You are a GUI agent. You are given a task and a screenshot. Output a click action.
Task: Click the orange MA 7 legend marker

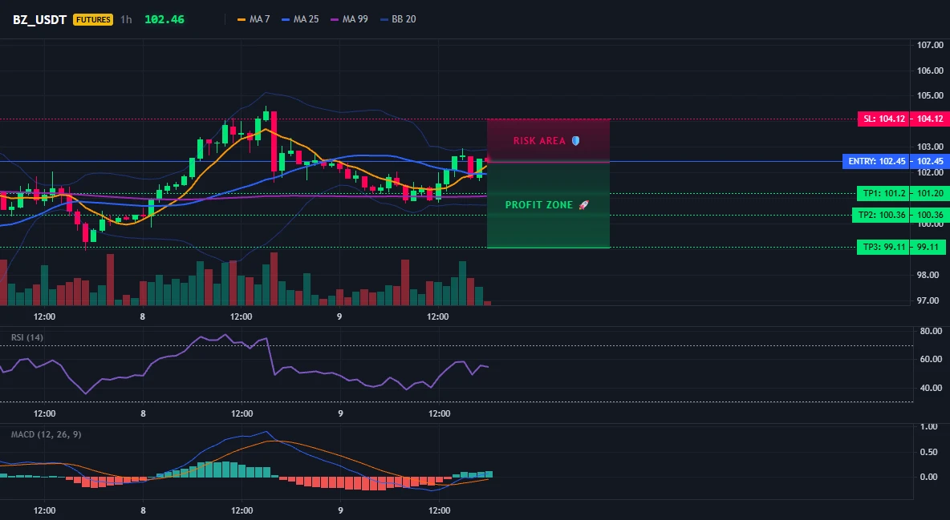tap(242, 19)
